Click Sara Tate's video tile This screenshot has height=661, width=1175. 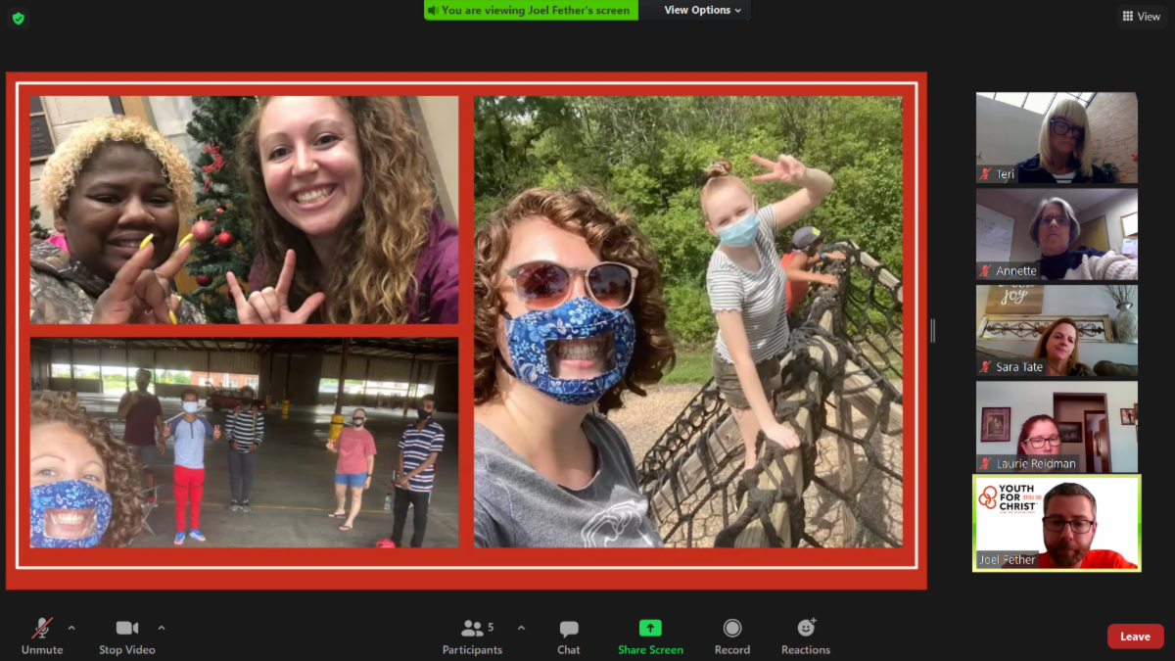tap(1057, 330)
